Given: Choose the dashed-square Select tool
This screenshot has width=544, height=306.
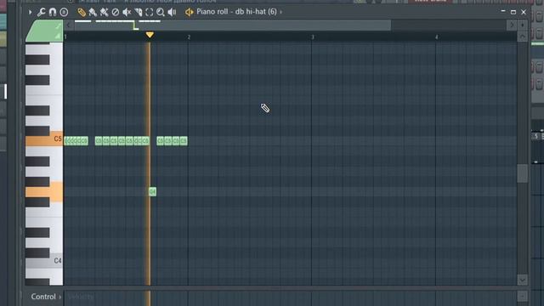Looking at the screenshot, I should coord(150,12).
